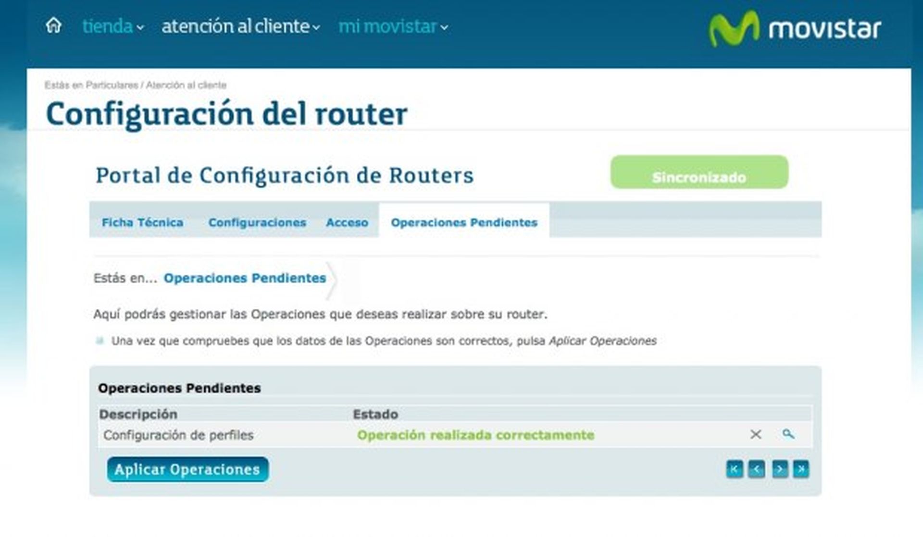
Task: Click the home icon in the navigation bar
Action: tap(53, 26)
